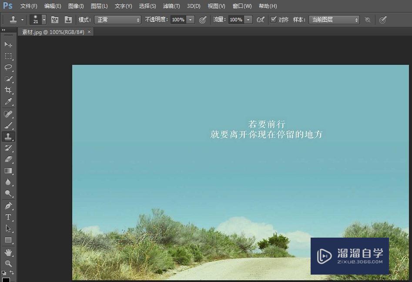412x282 pixels.
Task: Select the Lasso tool
Action: click(8, 67)
